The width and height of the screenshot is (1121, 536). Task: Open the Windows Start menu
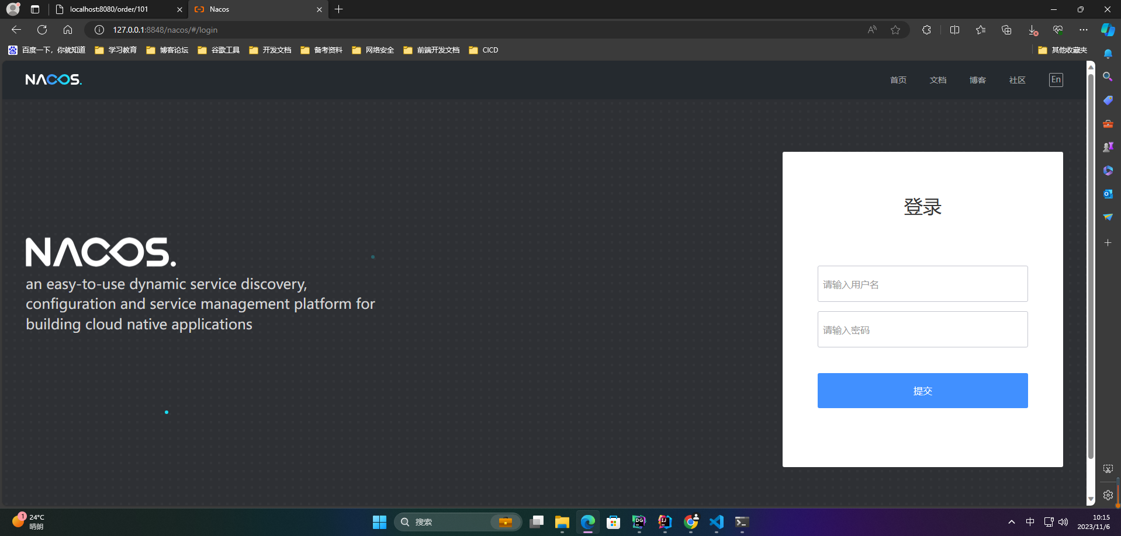pos(379,522)
